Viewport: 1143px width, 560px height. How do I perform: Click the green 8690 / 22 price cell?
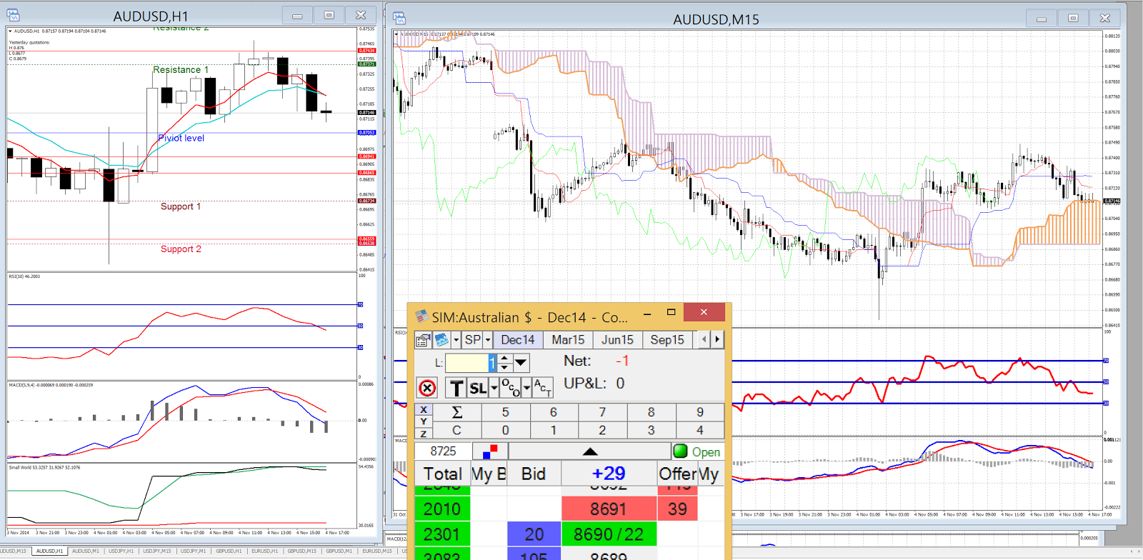[x=609, y=534]
